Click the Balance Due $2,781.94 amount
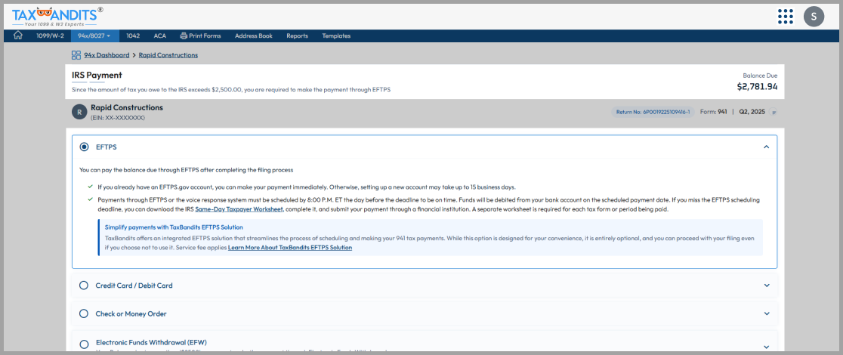This screenshot has width=843, height=355. (757, 86)
